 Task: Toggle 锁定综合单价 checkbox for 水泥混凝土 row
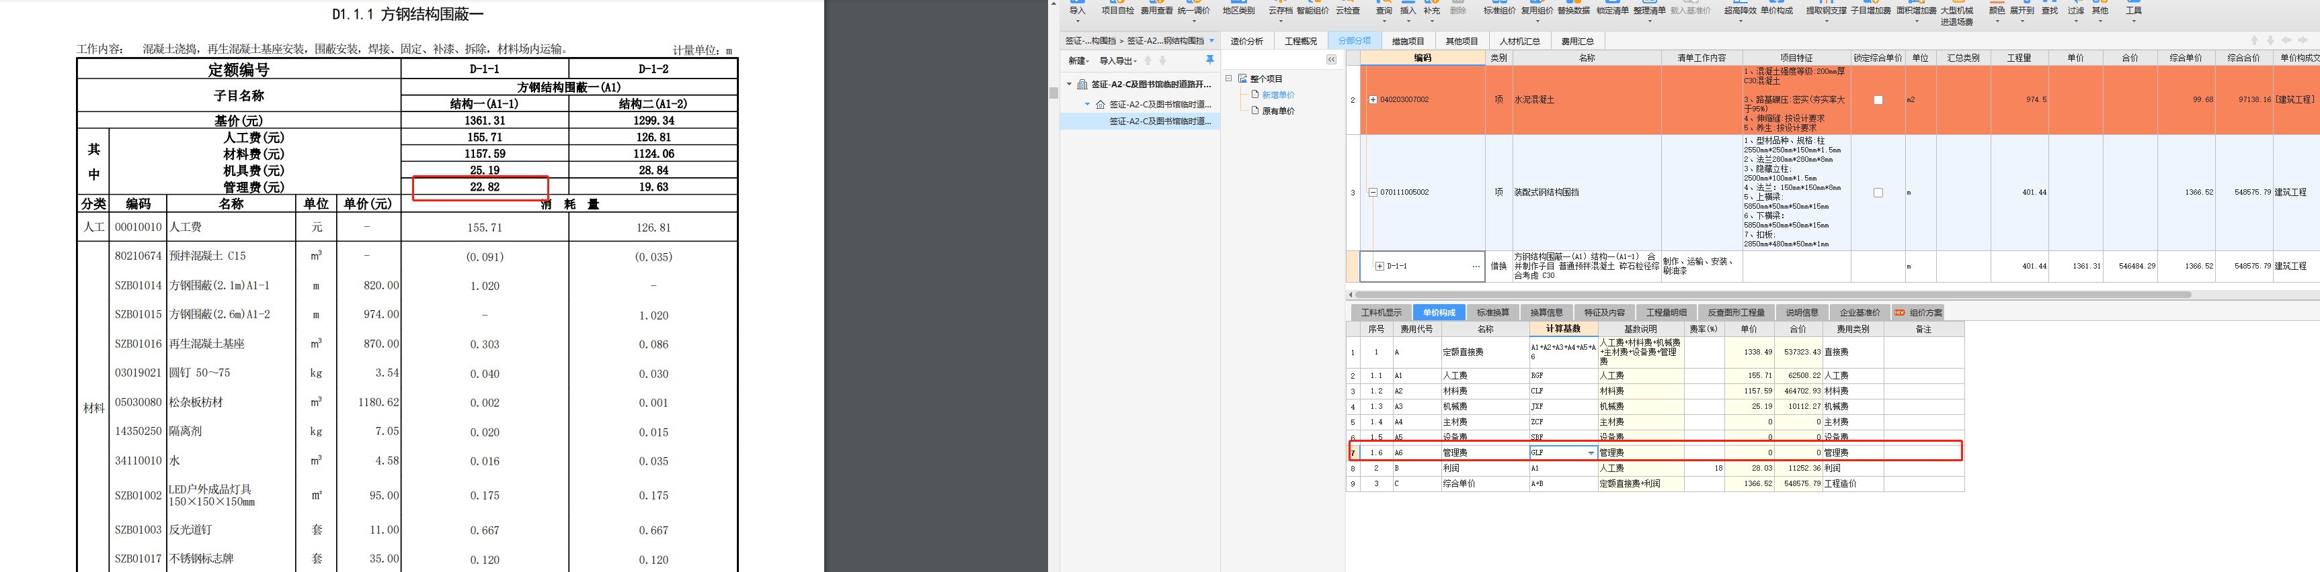pyautogui.click(x=1878, y=100)
